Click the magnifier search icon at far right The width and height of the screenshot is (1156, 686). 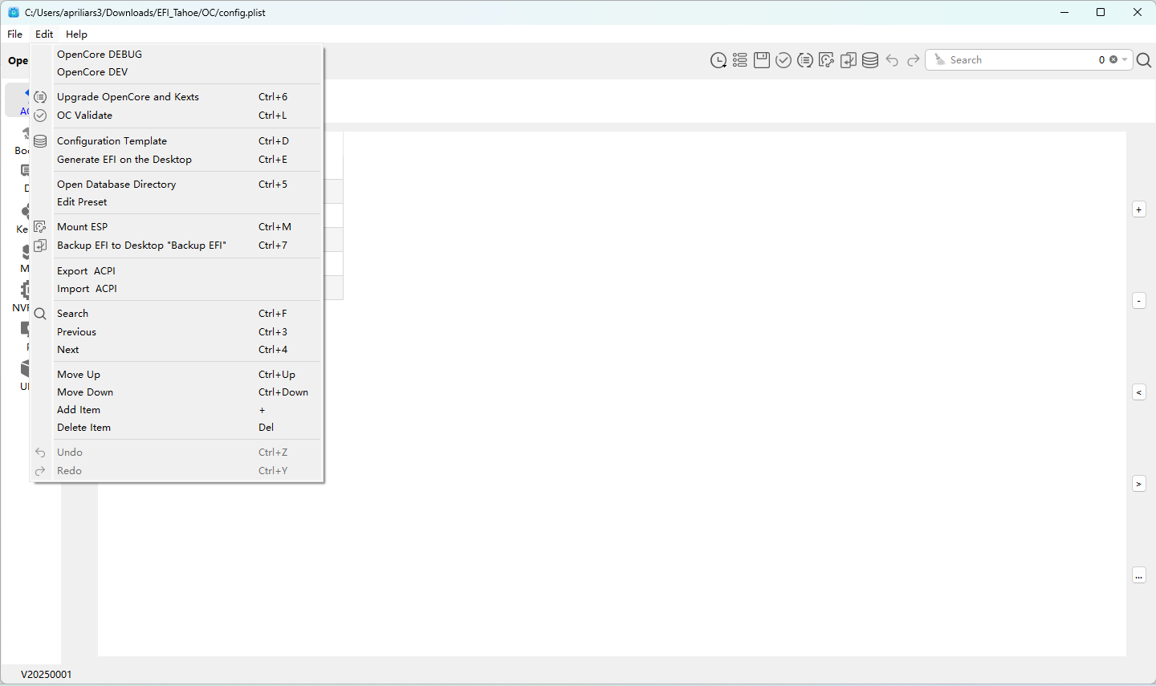point(1144,60)
